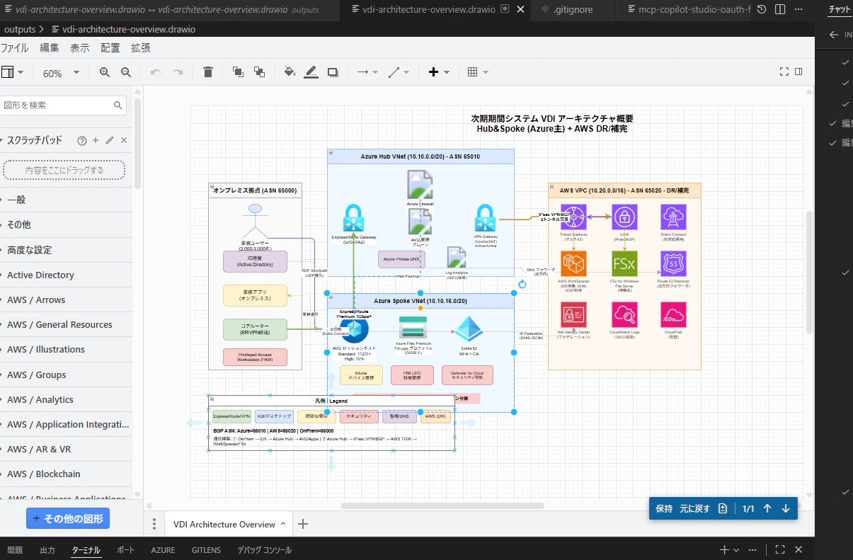The image size is (853, 560).
Task: Send selection to back icon
Action: point(259,72)
